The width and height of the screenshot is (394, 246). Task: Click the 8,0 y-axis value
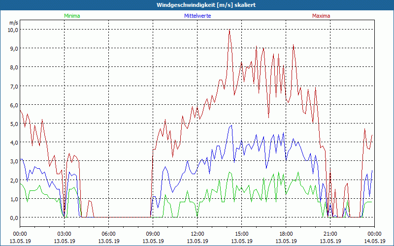click(x=14, y=67)
